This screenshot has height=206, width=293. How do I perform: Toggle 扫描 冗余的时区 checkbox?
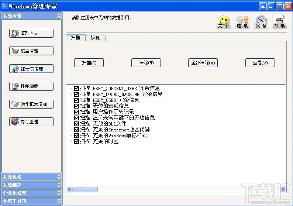[x=76, y=141]
